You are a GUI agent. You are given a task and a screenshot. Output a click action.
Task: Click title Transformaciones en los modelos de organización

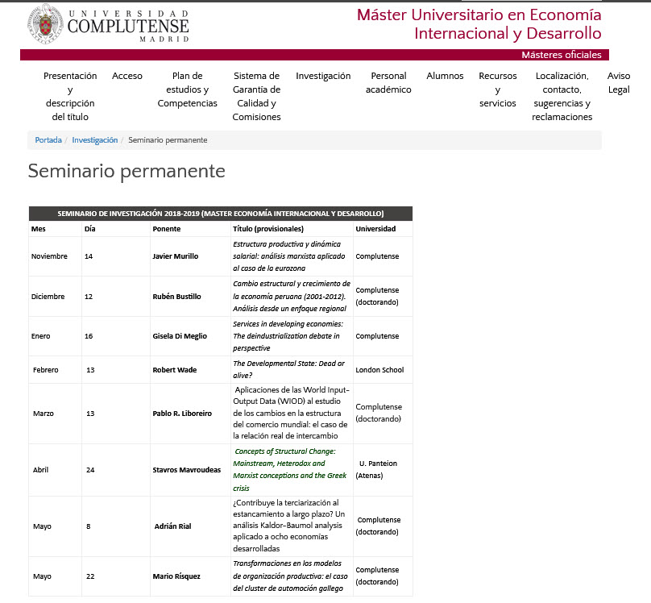(x=290, y=576)
